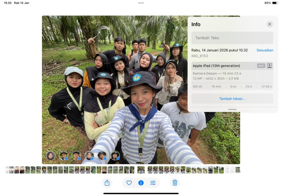282x196 pixels.
Task: Tap the Share icon below the photo
Action: pos(107,183)
